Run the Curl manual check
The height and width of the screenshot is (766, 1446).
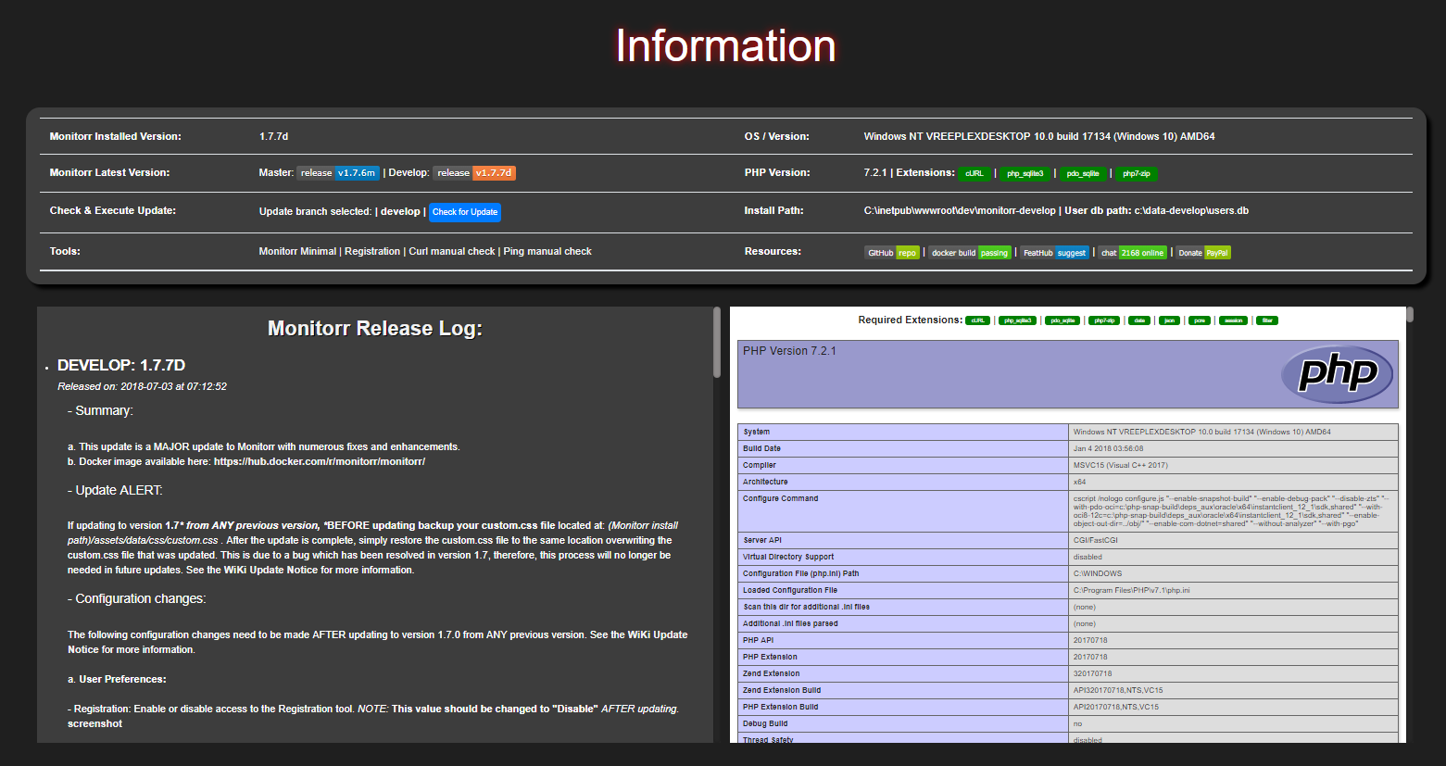(451, 250)
